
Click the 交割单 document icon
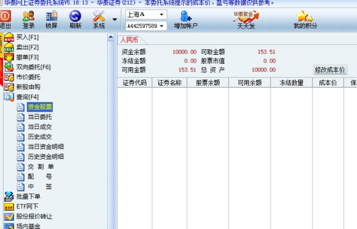[x=20, y=167]
